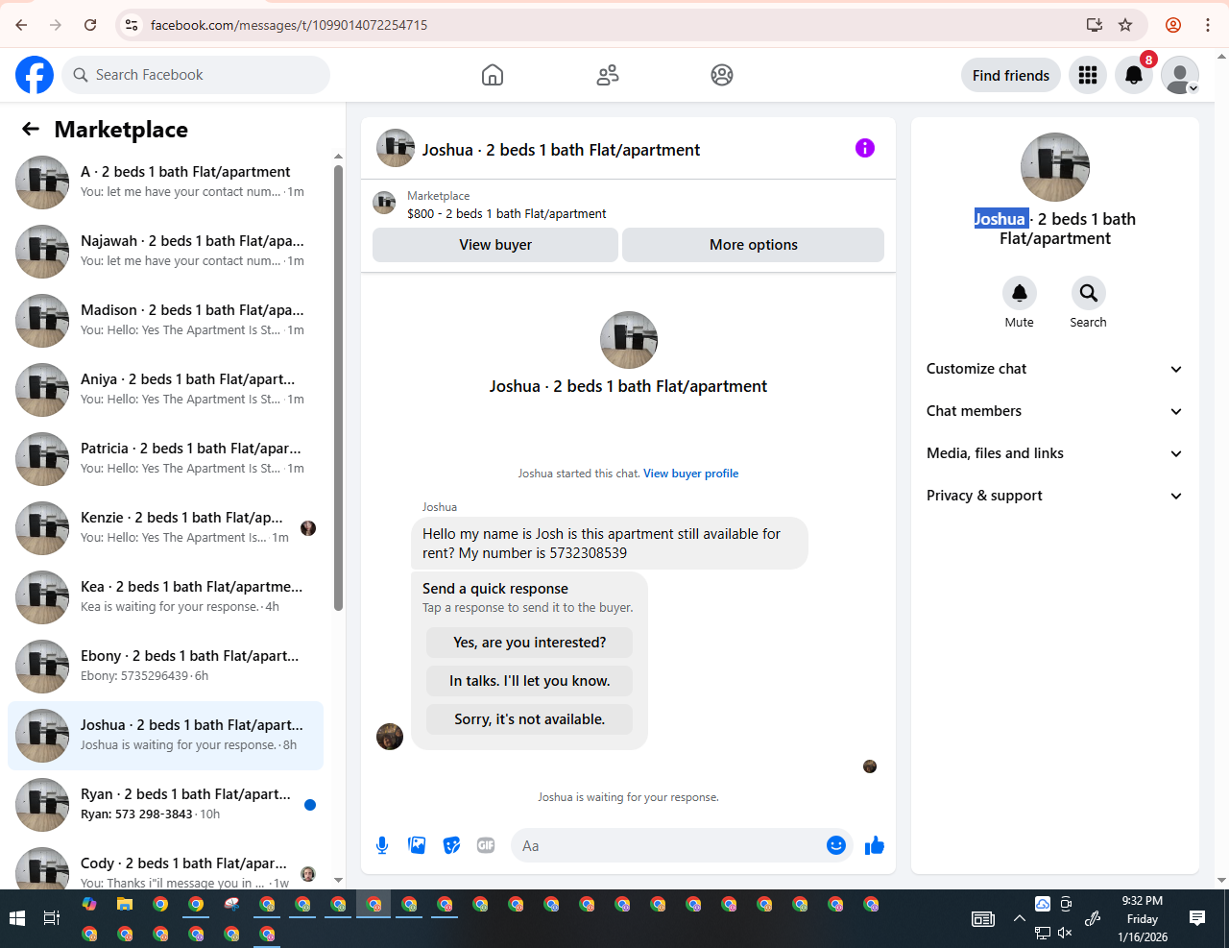Click the conversation list scrollbar
Viewport: 1229px width, 948px height.
coord(338,387)
